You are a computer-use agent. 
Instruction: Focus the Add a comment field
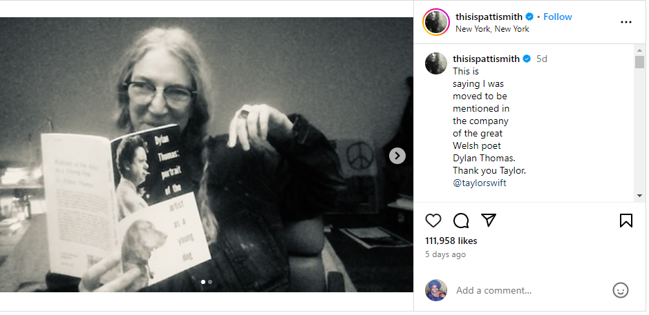530,291
